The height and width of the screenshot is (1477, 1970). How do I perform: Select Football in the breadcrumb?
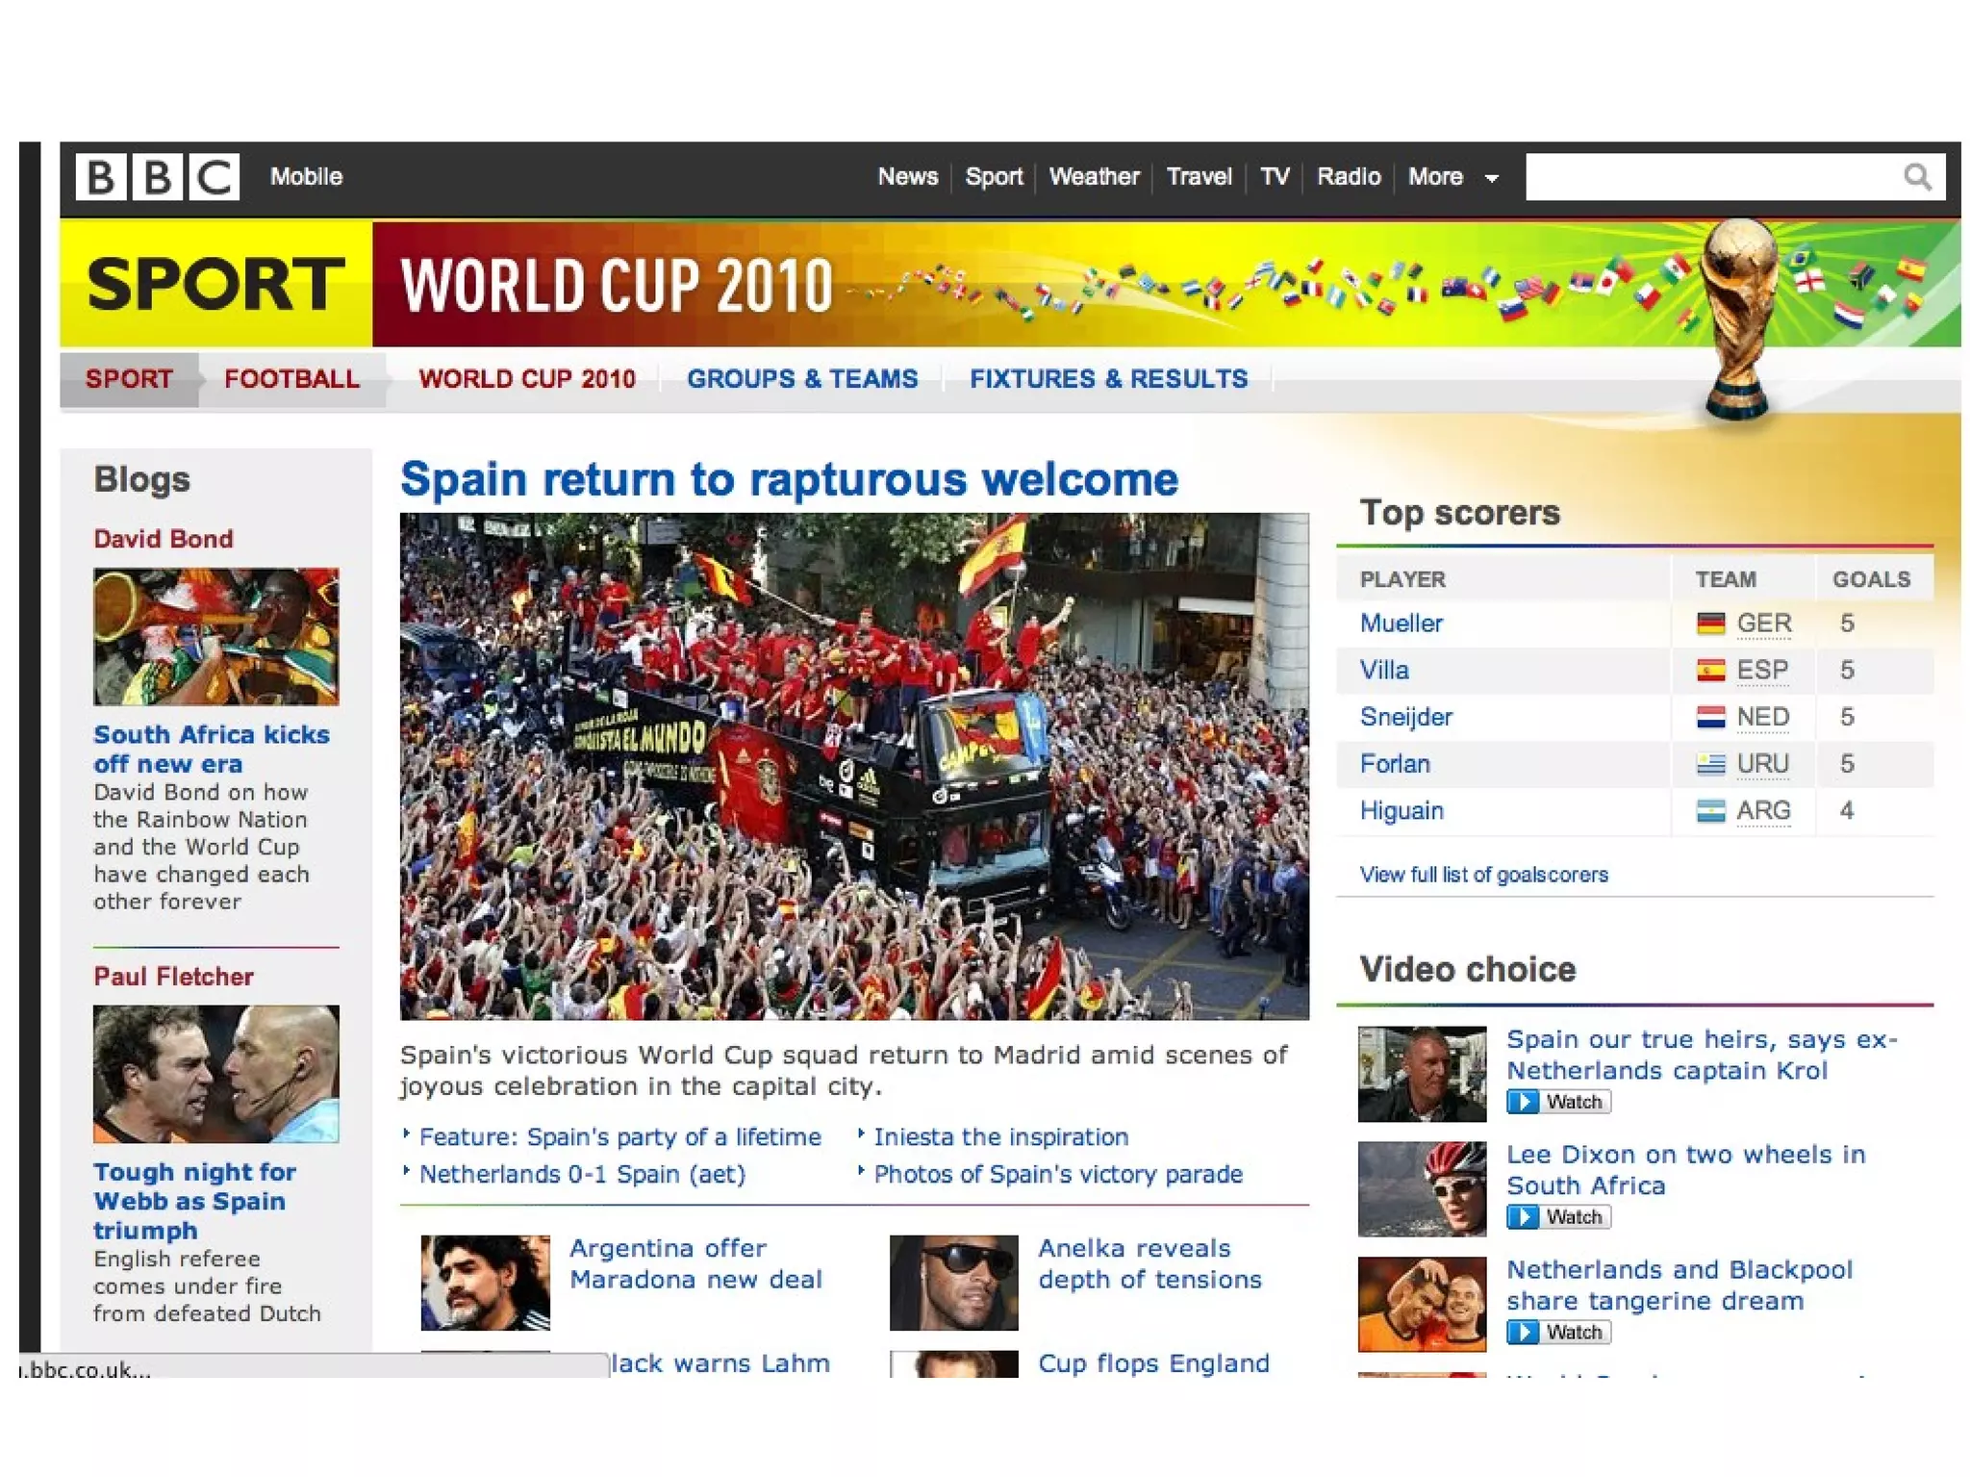[290, 379]
